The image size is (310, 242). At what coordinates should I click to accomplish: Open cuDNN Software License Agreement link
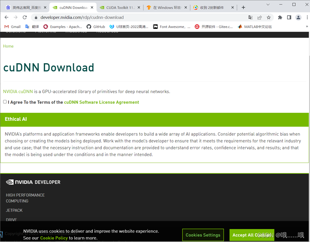[x=101, y=102]
